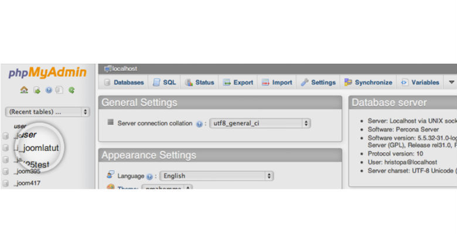
Task: Click the General Settings heading
Action: point(139,102)
